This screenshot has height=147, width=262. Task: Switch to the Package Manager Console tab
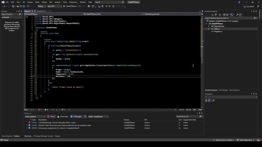click(x=43, y=136)
